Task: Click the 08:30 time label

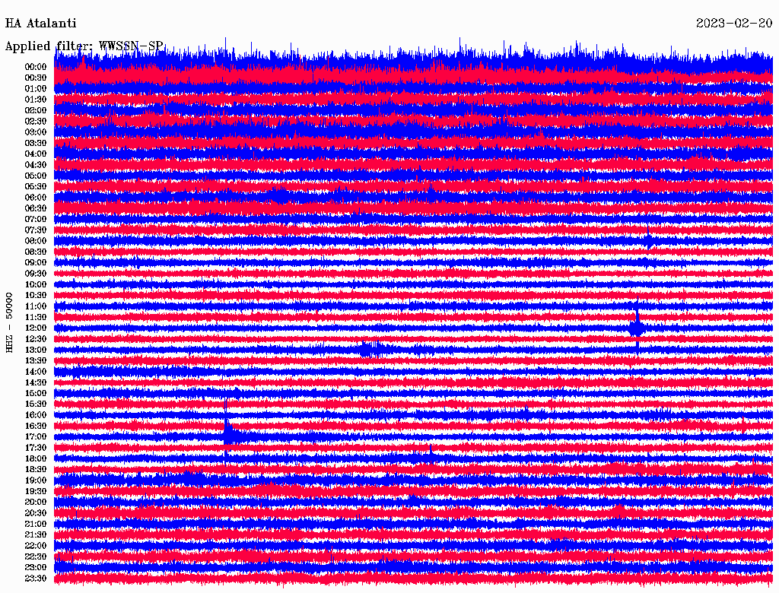Action: tap(36, 252)
